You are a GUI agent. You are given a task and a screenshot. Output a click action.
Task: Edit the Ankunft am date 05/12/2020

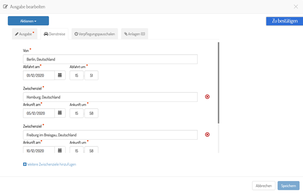39,113
